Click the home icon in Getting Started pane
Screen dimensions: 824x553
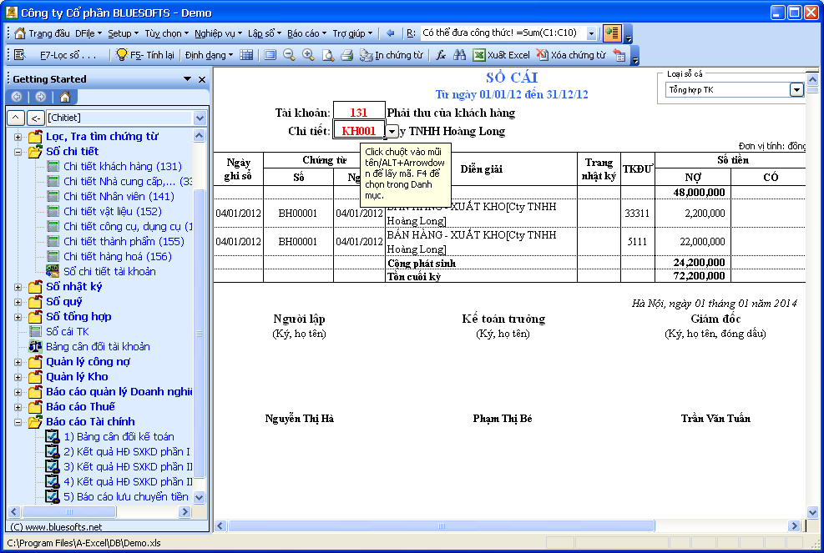pyautogui.click(x=64, y=97)
